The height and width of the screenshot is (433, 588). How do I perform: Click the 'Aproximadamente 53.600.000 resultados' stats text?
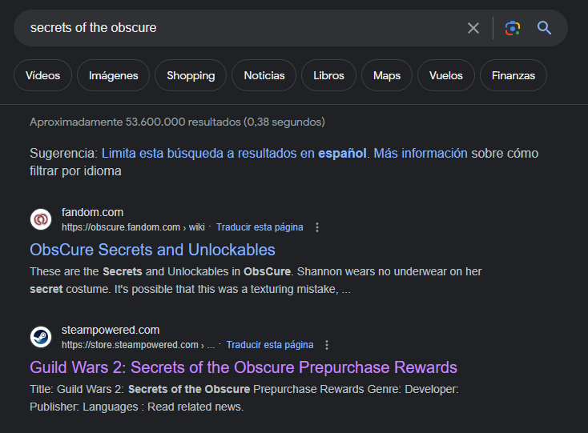coord(177,122)
